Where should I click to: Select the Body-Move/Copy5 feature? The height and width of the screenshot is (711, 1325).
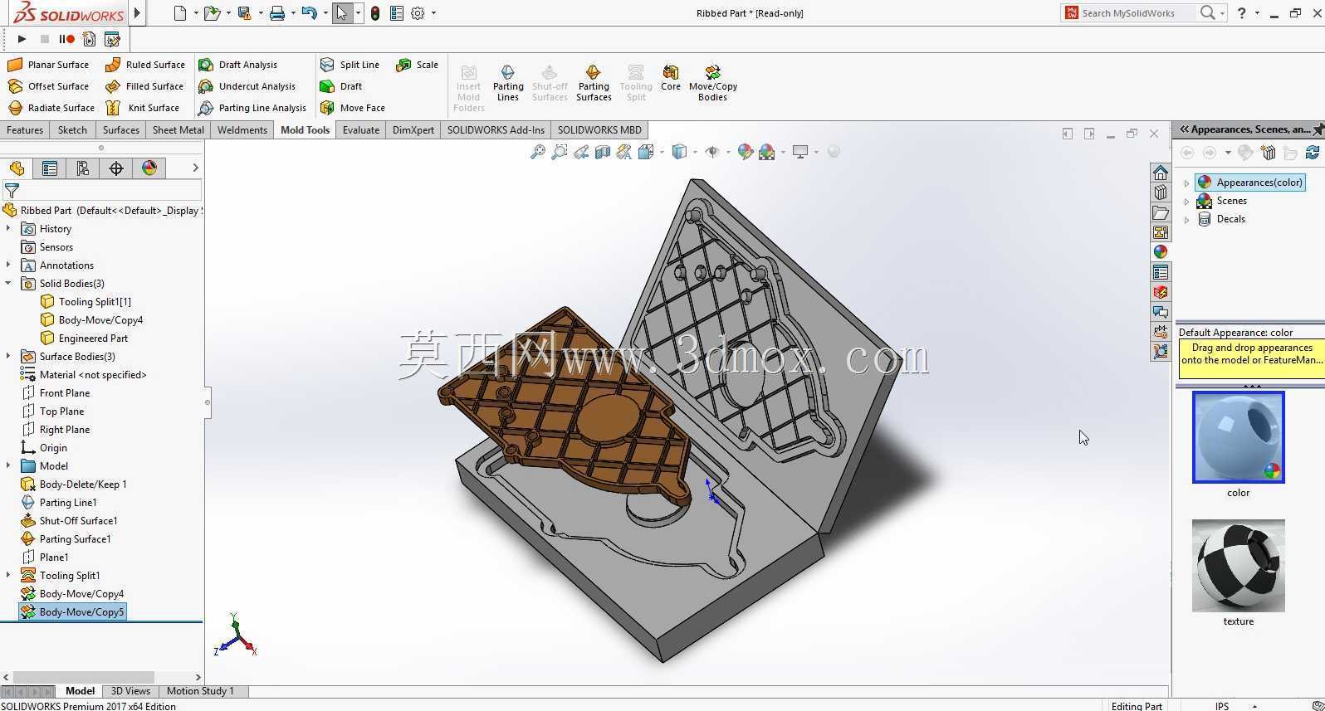(x=72, y=612)
